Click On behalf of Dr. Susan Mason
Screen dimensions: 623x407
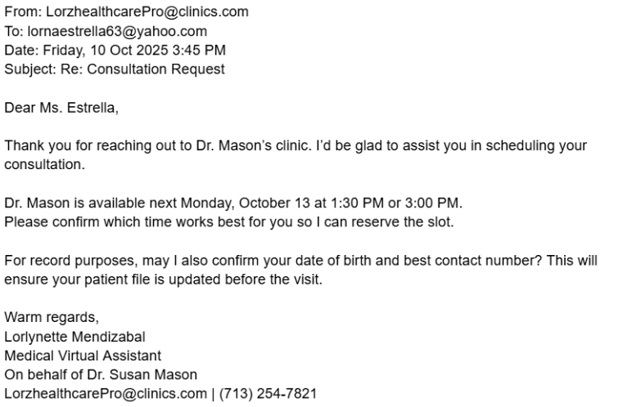click(x=101, y=374)
